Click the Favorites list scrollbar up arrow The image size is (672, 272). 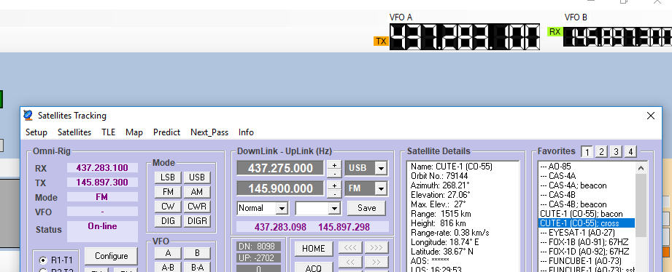641,167
